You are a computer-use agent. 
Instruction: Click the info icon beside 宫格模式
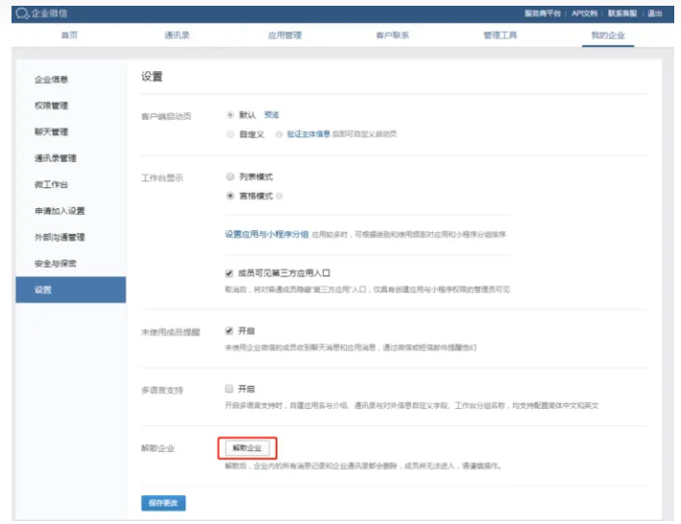click(x=280, y=195)
